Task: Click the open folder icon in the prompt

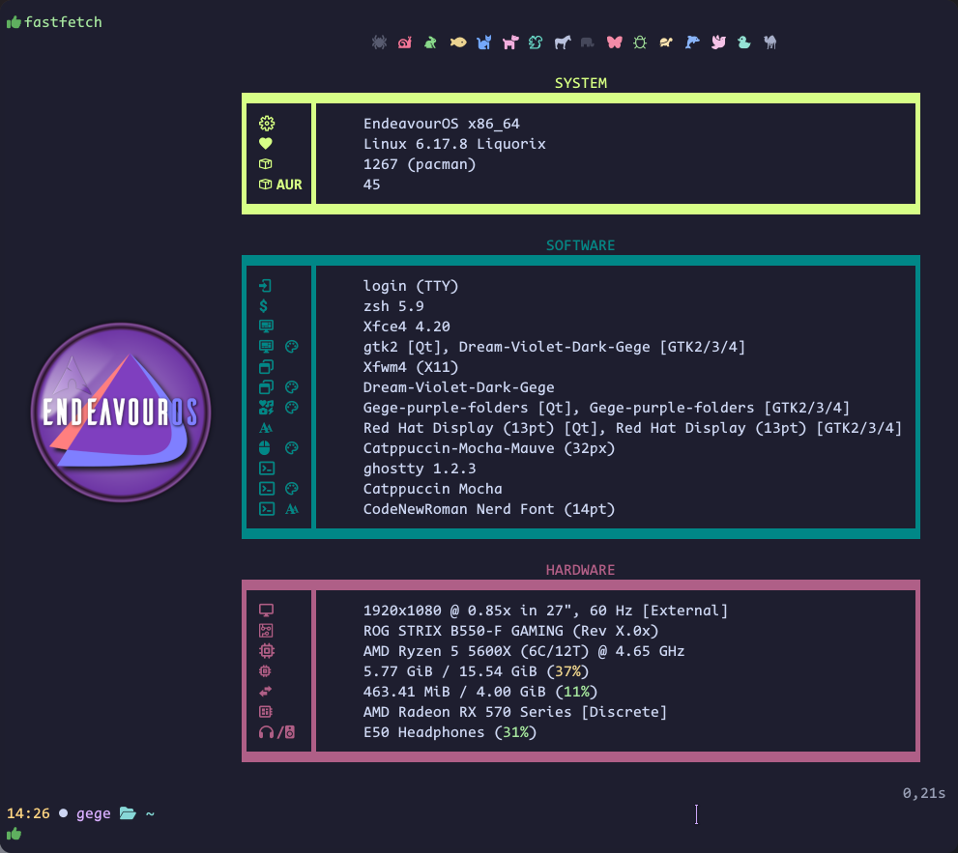Action: (128, 813)
